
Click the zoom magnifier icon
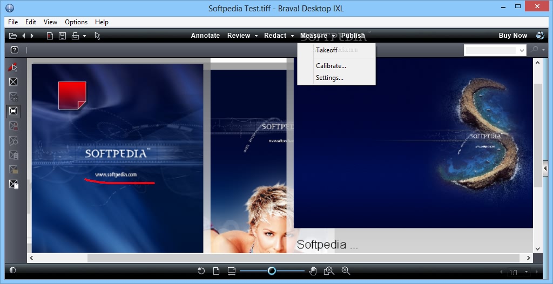pos(346,271)
